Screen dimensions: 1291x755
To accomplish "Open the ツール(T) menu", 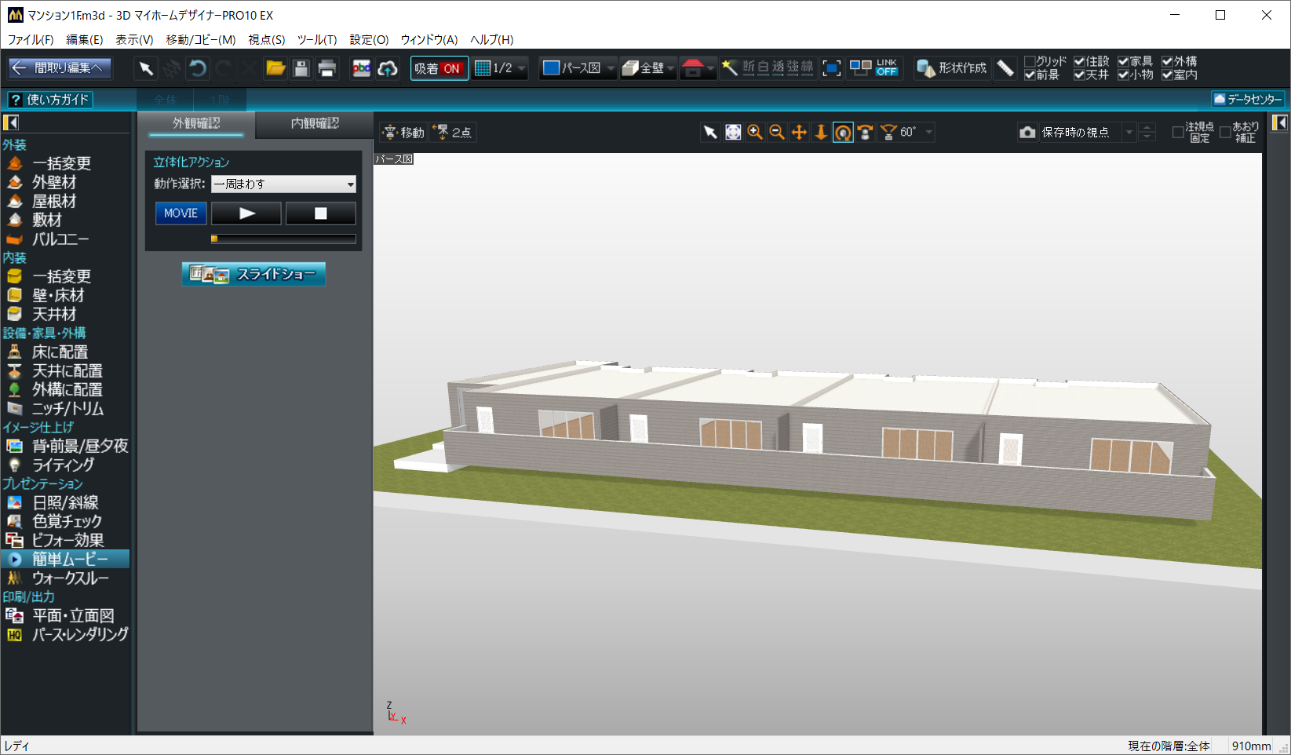I will point(316,39).
